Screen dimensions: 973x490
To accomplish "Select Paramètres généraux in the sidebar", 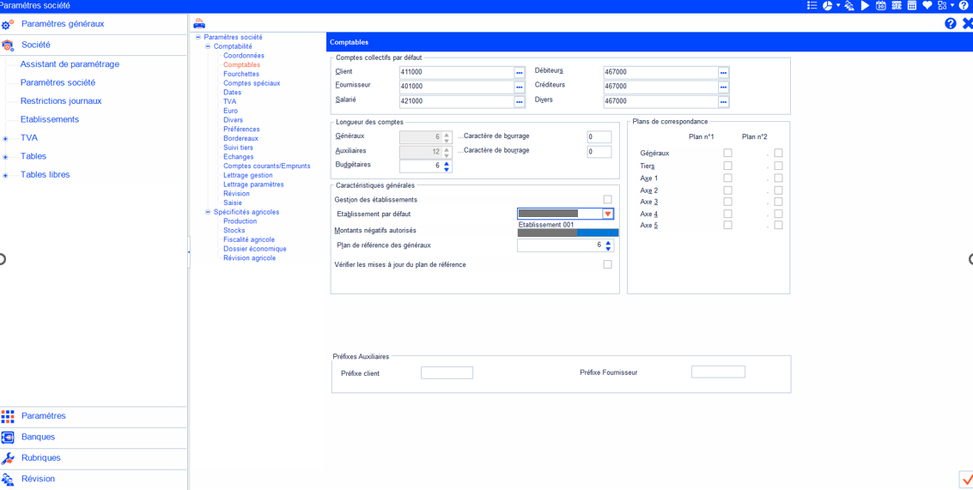I will [62, 24].
